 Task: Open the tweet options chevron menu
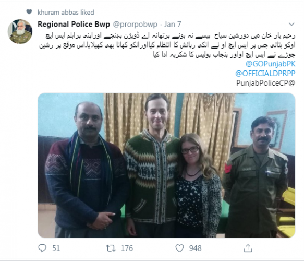[x=291, y=24]
